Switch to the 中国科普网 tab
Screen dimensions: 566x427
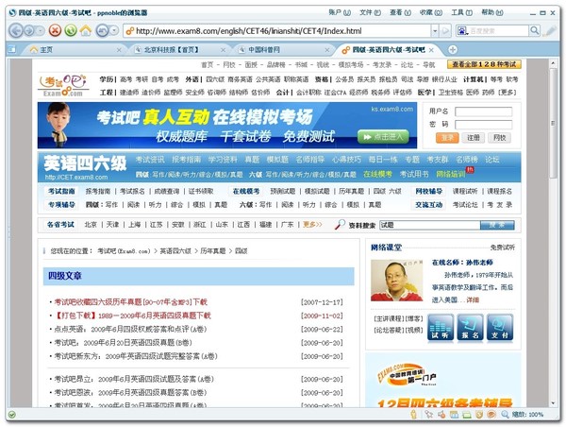281,50
